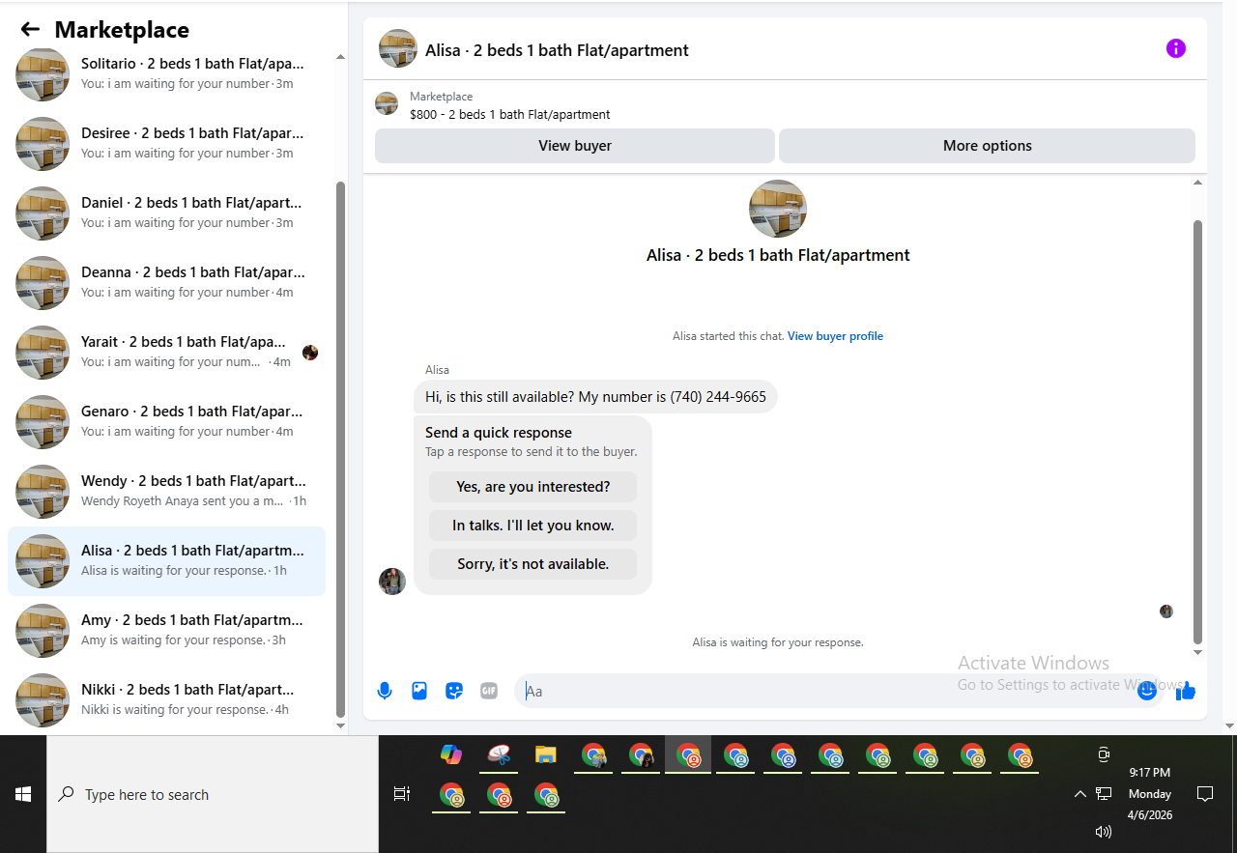
Task: Attach a photo using image icon
Action: click(419, 691)
